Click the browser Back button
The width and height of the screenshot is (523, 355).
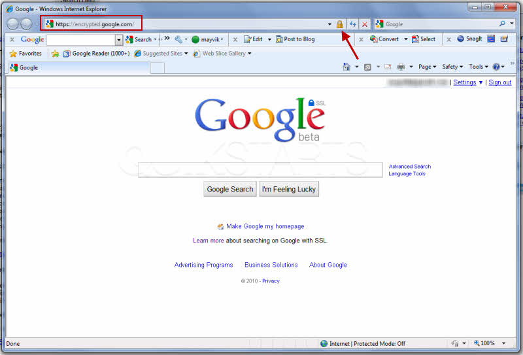pos(12,24)
